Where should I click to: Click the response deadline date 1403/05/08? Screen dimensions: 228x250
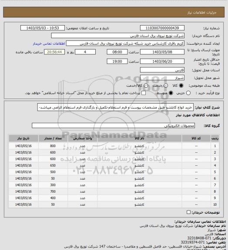click(x=162, y=52)
